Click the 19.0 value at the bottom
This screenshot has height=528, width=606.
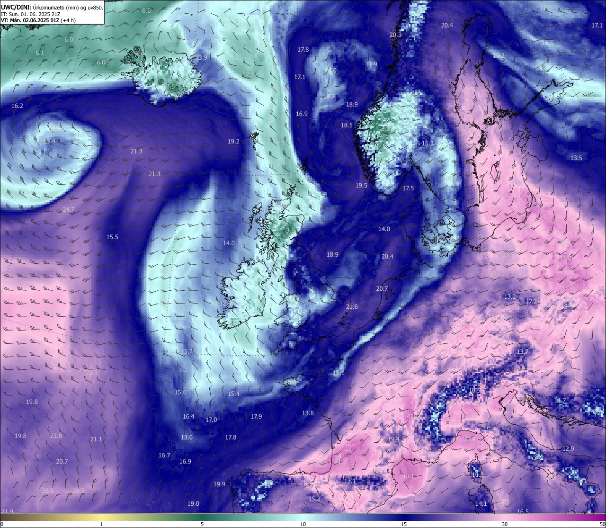pyautogui.click(x=193, y=503)
